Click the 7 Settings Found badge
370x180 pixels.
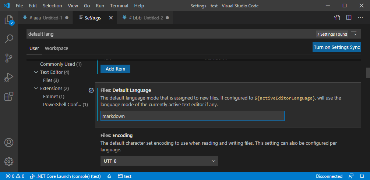click(332, 34)
